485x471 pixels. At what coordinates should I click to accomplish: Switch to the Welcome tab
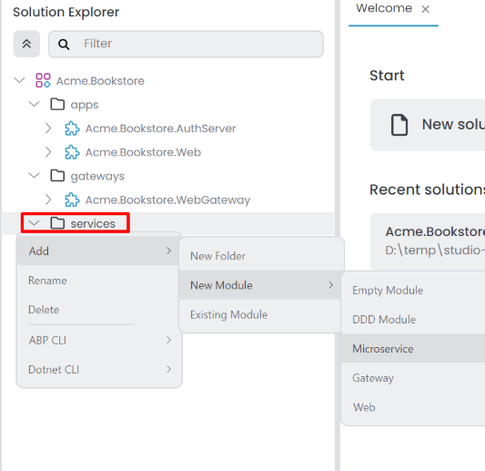[384, 8]
